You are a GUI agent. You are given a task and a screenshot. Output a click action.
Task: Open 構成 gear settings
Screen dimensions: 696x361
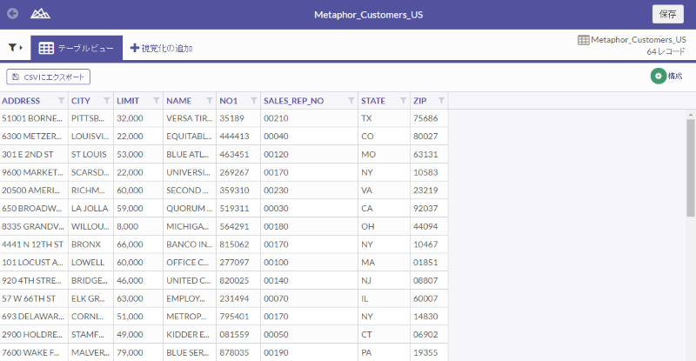click(x=666, y=77)
